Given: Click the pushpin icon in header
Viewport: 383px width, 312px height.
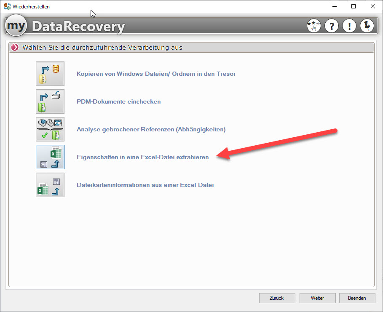Looking at the screenshot, I should pos(367,26).
